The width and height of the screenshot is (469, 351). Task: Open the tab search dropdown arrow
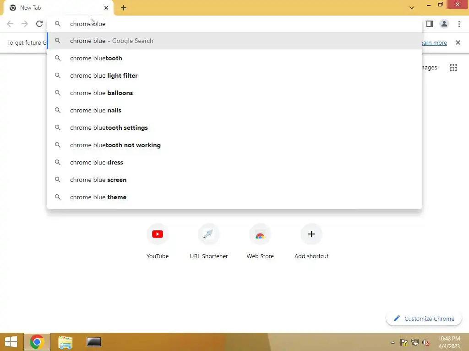click(x=412, y=8)
